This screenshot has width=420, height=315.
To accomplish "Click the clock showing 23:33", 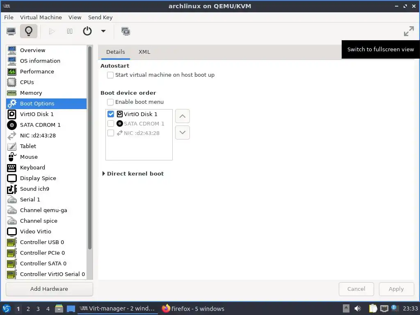I will (x=410, y=309).
